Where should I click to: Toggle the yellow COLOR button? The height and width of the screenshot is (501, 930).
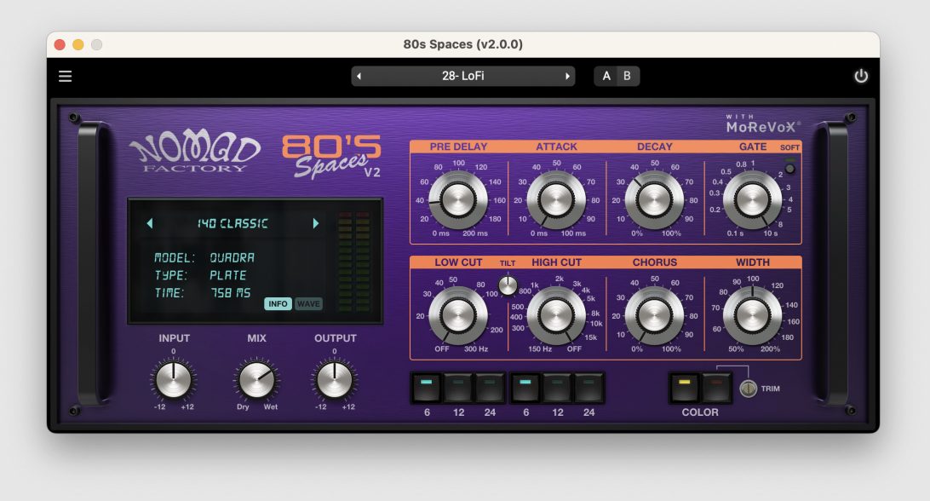coord(684,388)
